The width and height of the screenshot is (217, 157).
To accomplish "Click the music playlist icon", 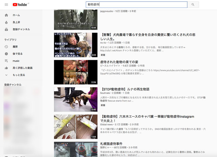I will pyautogui.click(x=6, y=61).
